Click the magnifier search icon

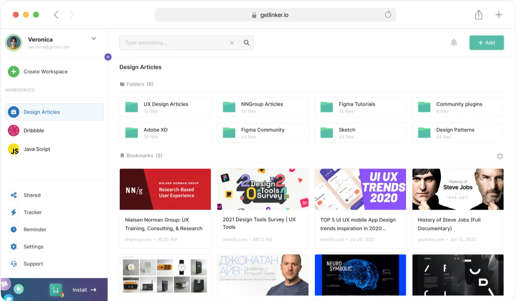point(246,43)
